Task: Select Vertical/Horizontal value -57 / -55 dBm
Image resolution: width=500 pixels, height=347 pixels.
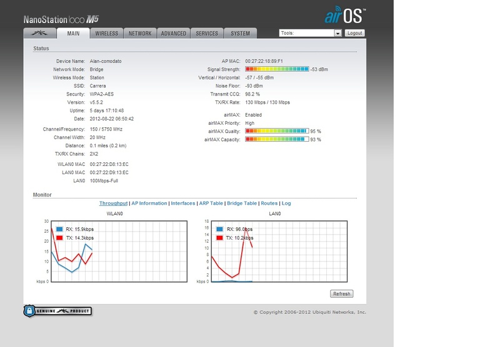Action: [x=259, y=77]
